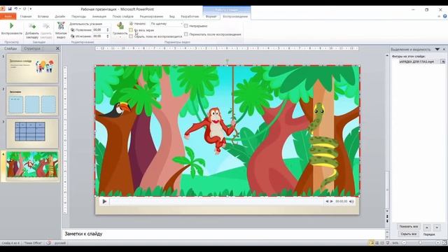The width and height of the screenshot is (448, 252).
Task: Open the Показ слайдов tab
Action: click(123, 16)
